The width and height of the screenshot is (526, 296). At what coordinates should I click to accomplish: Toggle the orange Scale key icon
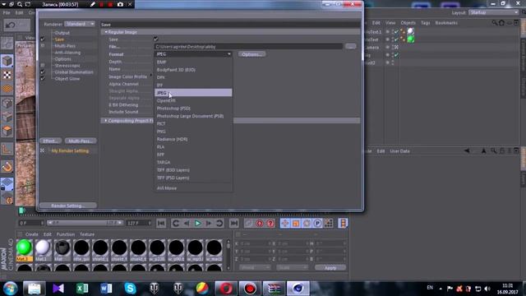296,223
